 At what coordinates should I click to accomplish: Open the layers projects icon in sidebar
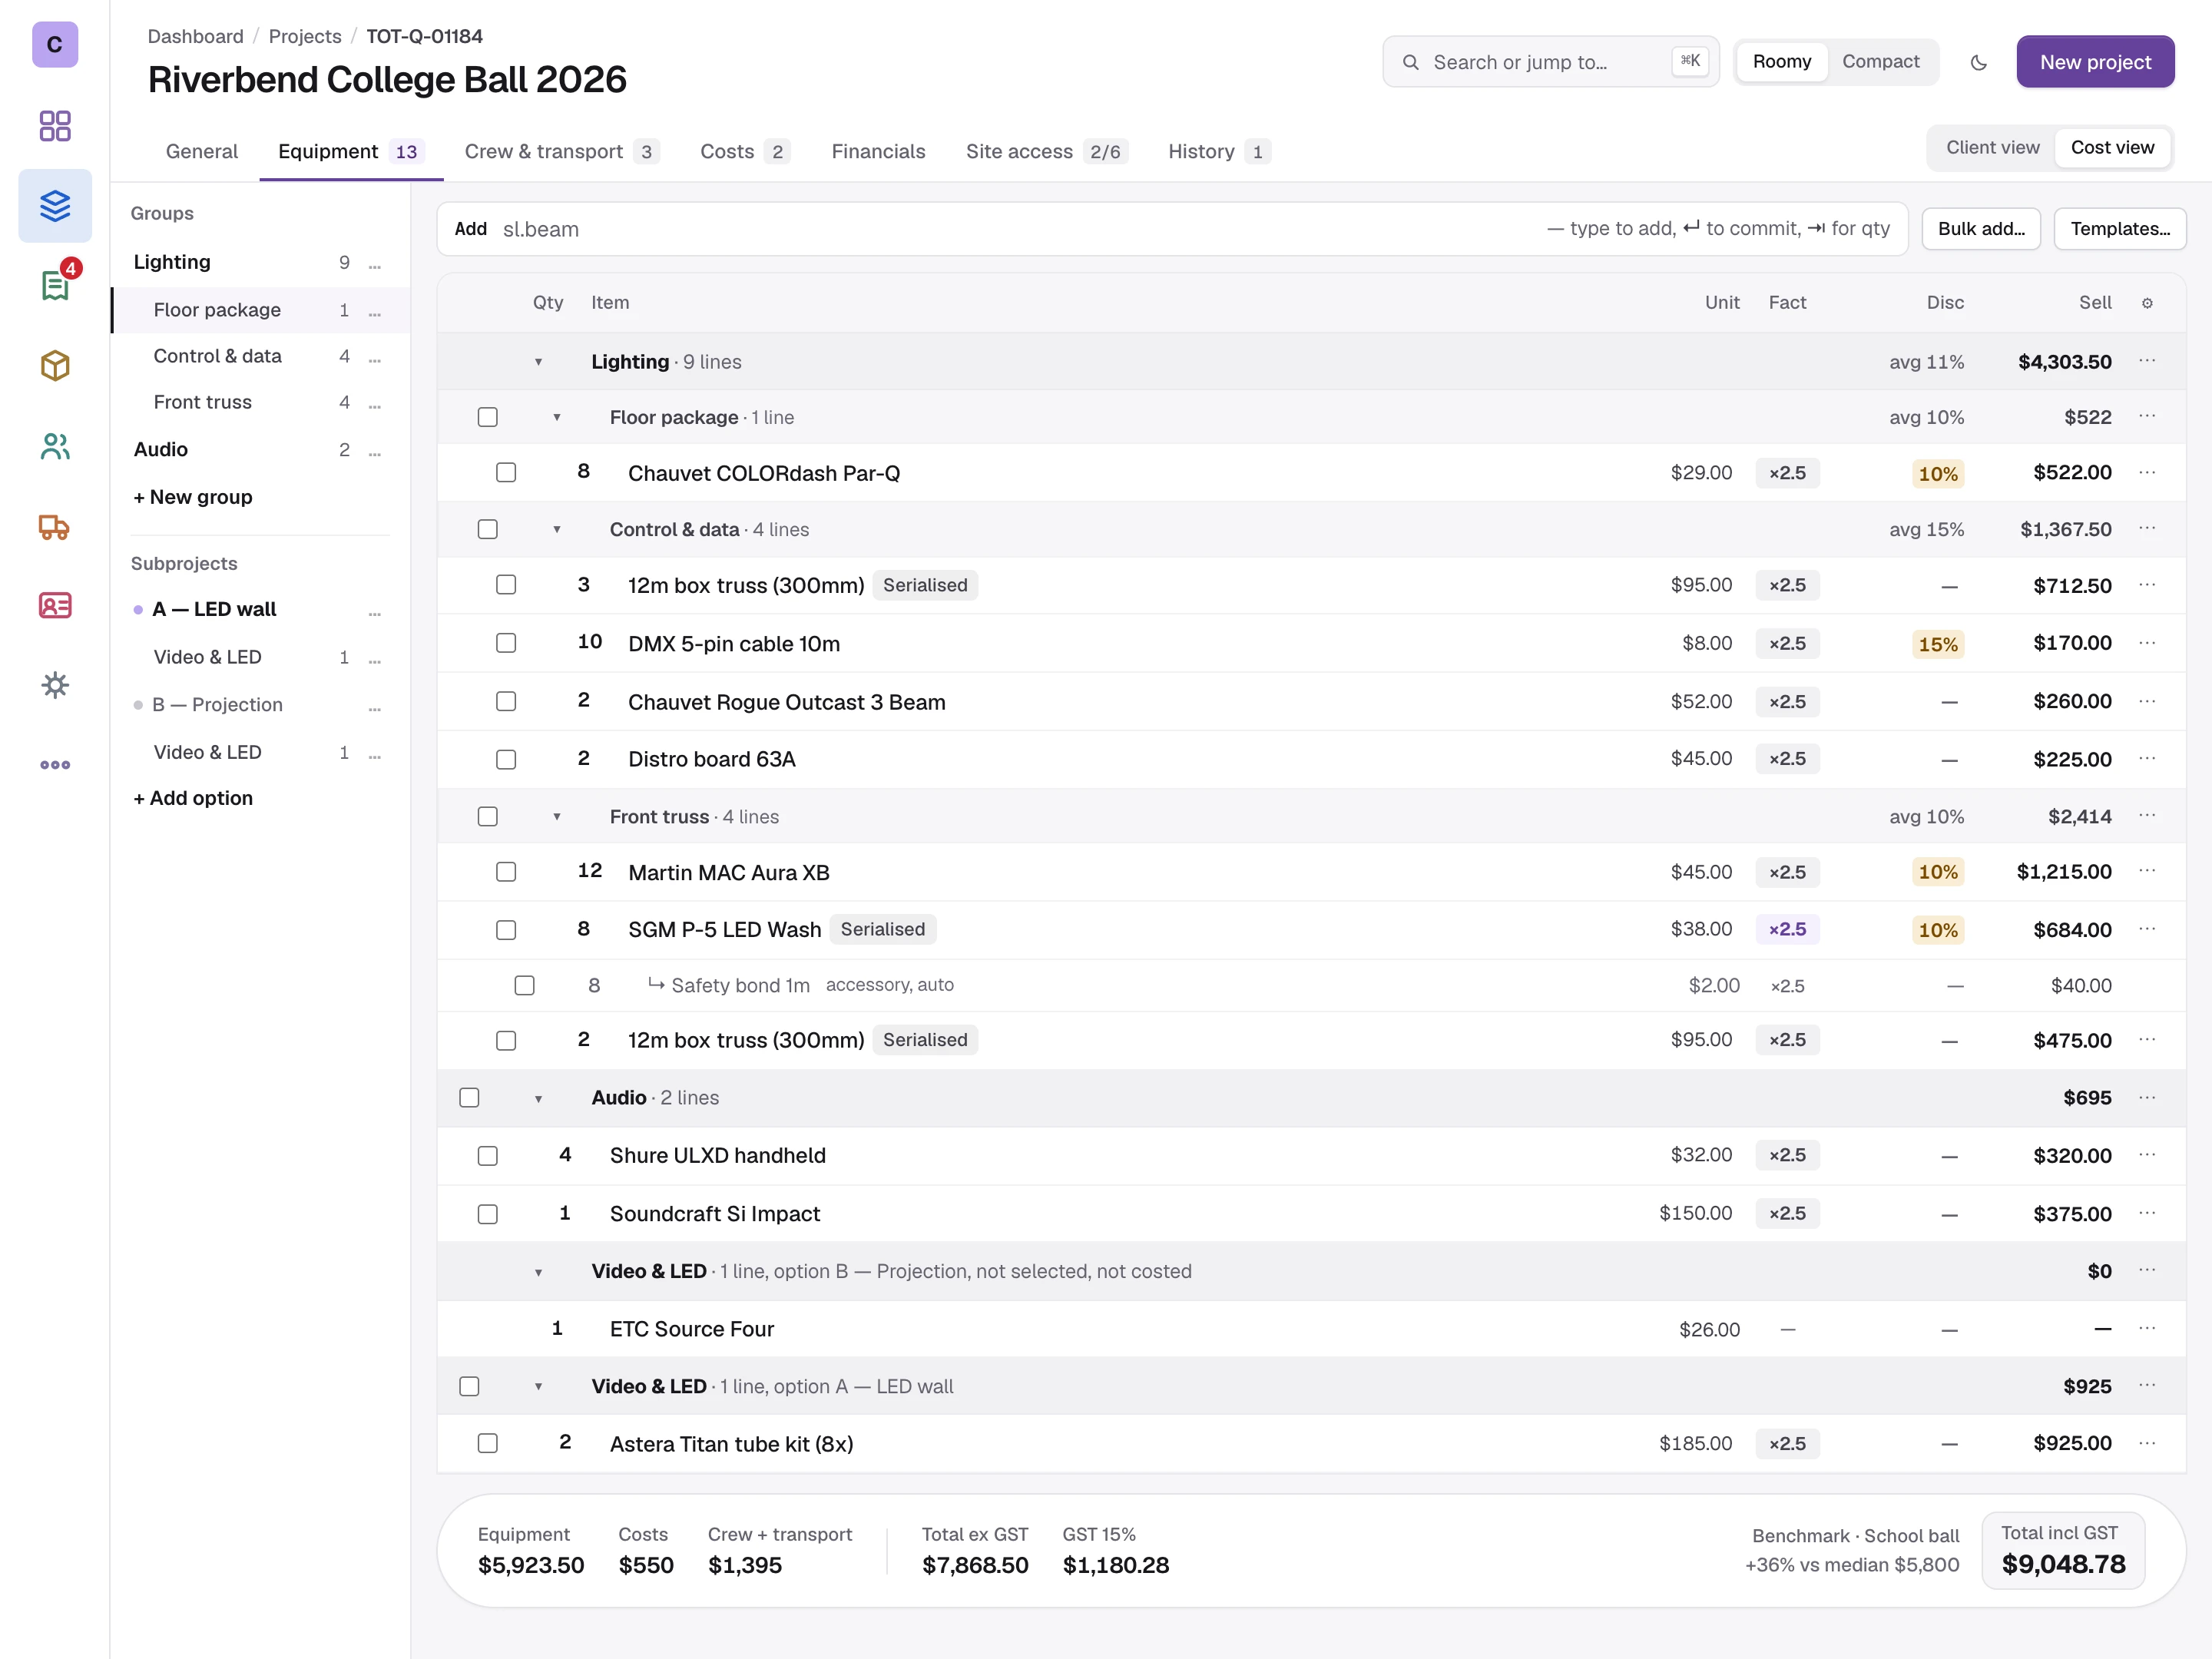click(x=55, y=206)
